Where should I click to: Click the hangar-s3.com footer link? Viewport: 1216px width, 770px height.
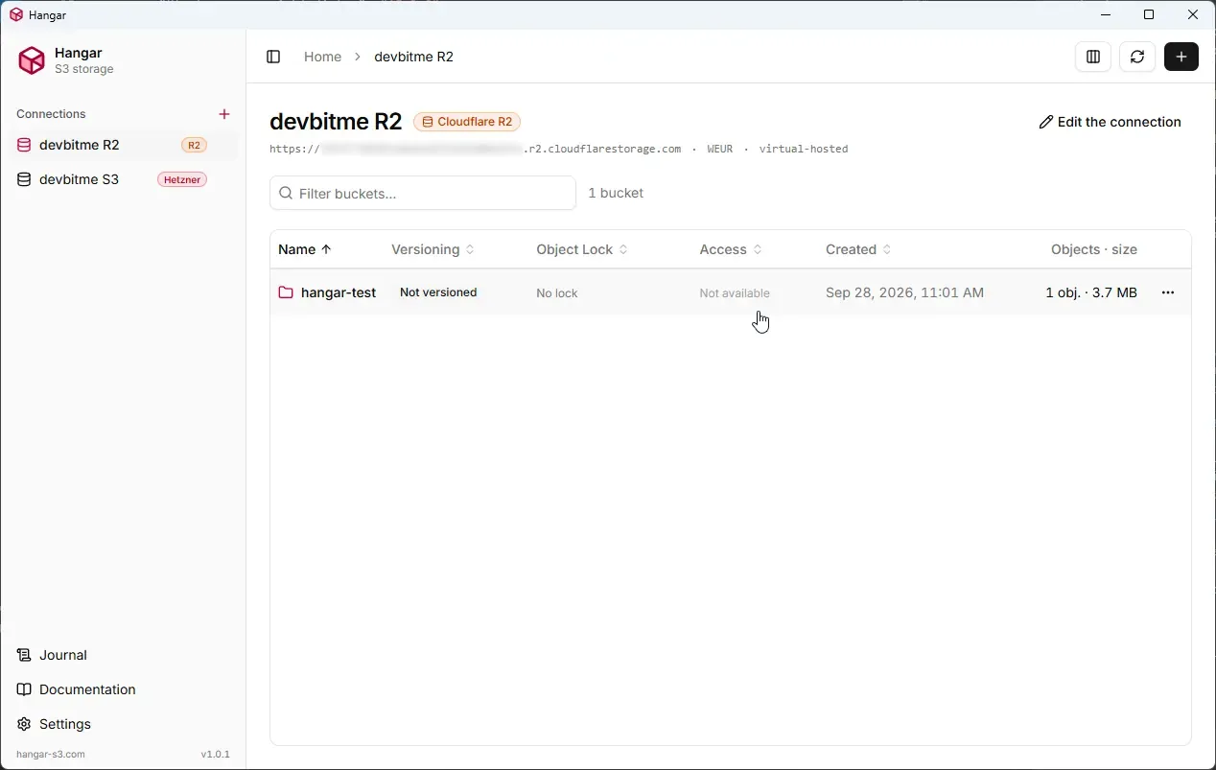pyautogui.click(x=51, y=755)
